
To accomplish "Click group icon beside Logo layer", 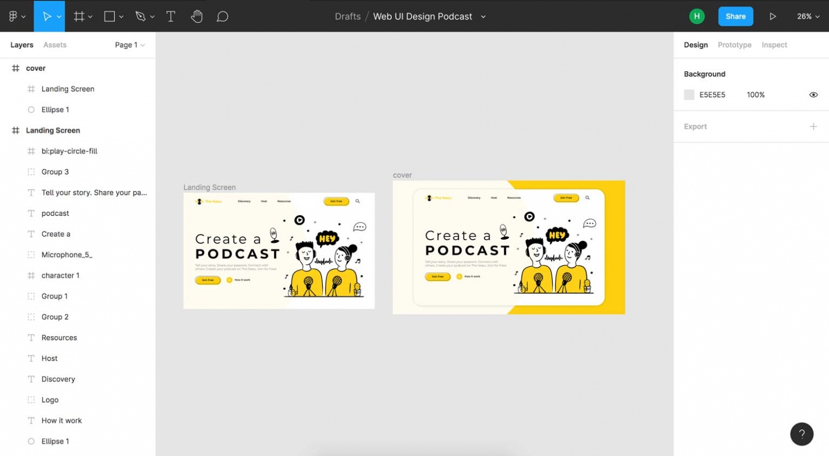I will tap(31, 400).
